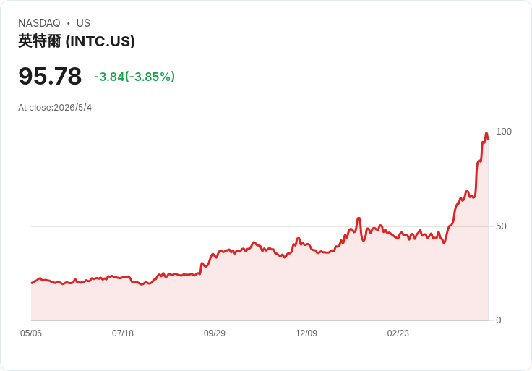
Task: Click the 50 price axis label
Action: pos(501,226)
